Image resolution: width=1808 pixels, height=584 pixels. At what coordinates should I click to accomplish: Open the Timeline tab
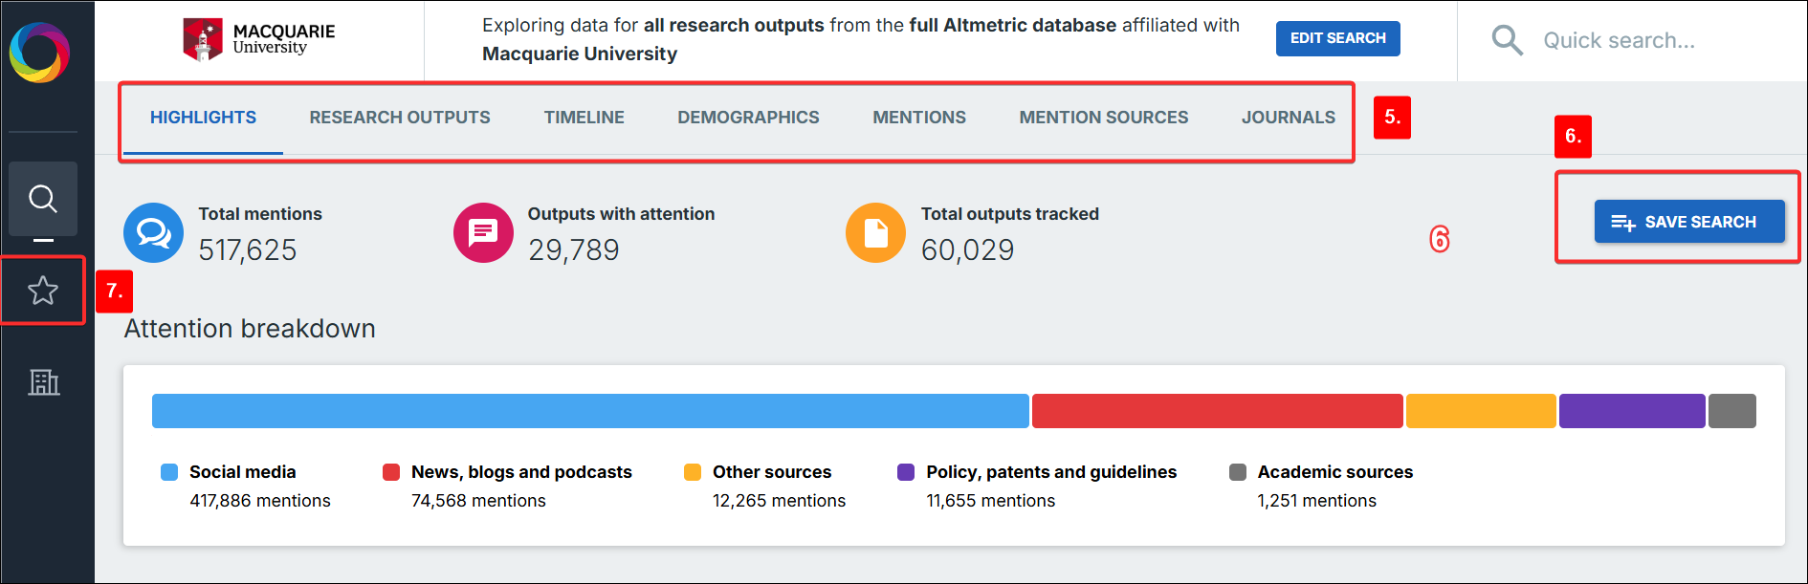[x=584, y=118]
